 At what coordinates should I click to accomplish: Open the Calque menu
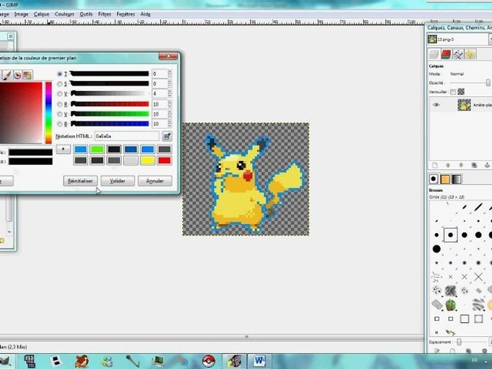pyautogui.click(x=42, y=14)
